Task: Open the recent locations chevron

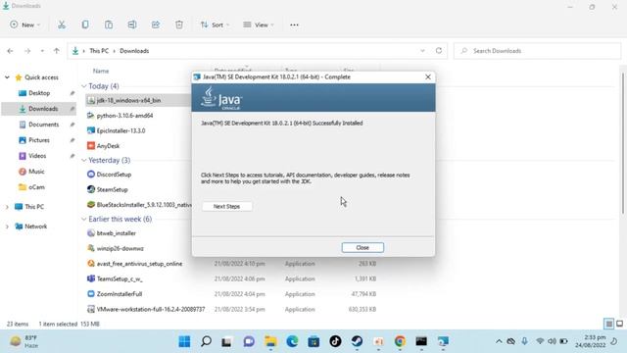Action: [42, 51]
